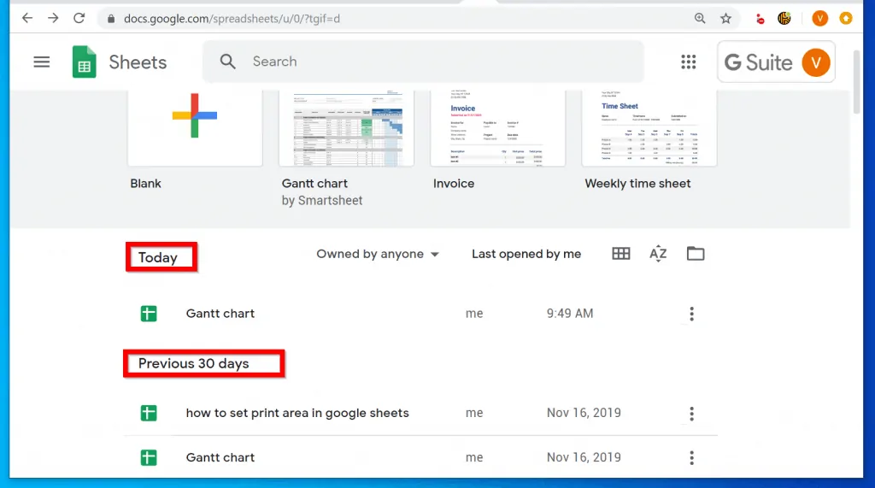This screenshot has height=488, width=875.
Task: Open more options for today's Gantt chart
Action: pos(691,314)
